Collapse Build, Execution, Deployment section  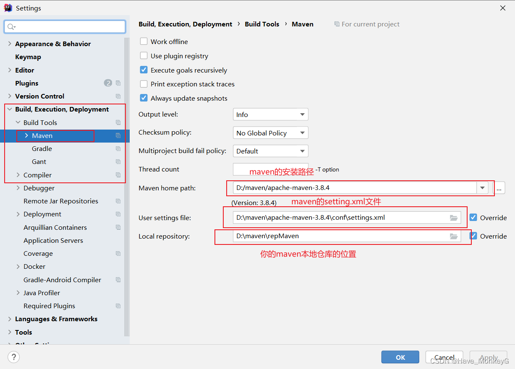[x=10, y=109]
